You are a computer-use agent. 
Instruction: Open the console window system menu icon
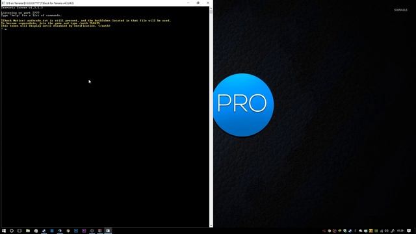pyautogui.click(x=3, y=3)
